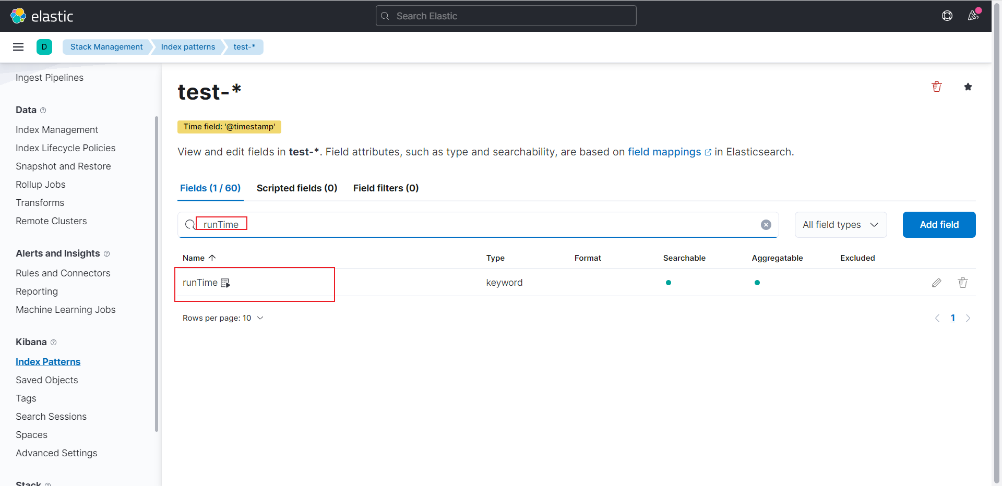1002x486 pixels.
Task: Focus the Search Elastic box
Action: pos(506,16)
